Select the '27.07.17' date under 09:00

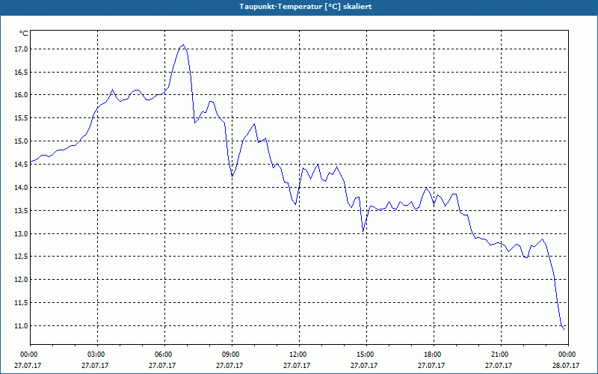tap(229, 365)
